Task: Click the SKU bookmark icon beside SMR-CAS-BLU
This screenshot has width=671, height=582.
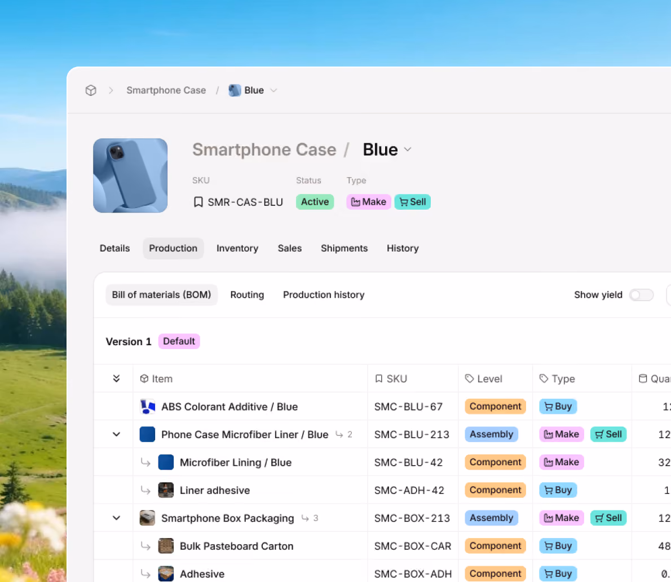Action: (x=198, y=202)
